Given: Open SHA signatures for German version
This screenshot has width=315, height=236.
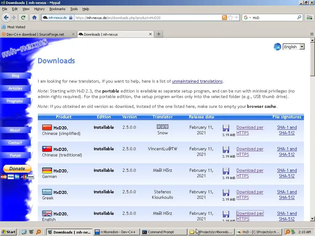Looking at the screenshot, I should [287, 173].
